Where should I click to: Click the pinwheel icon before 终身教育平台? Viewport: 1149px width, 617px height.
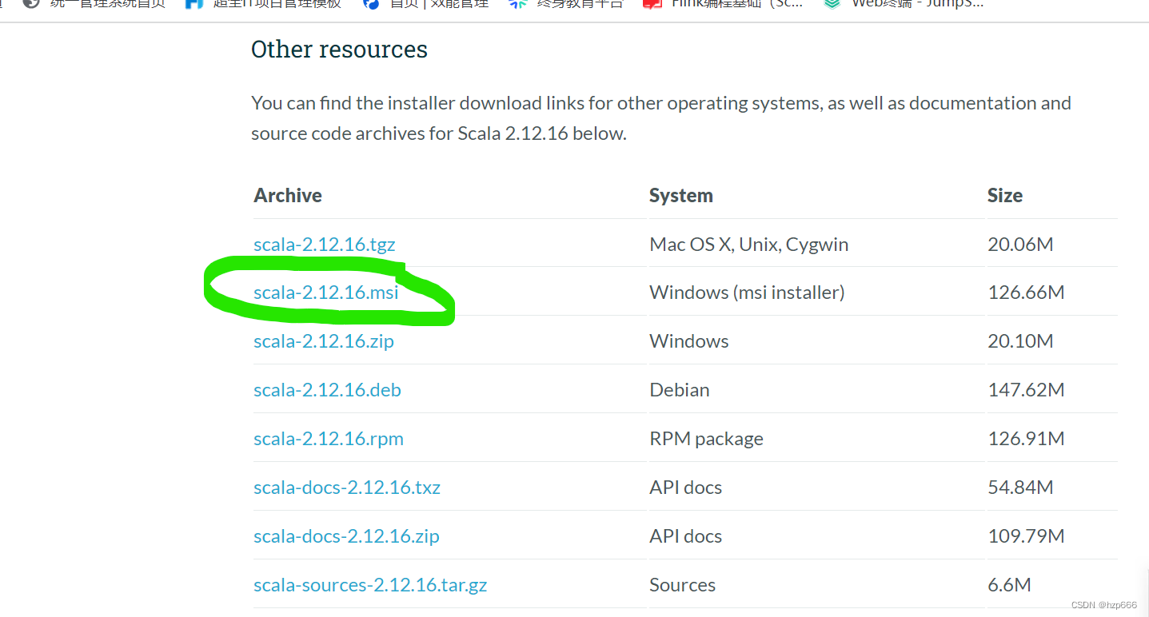[x=517, y=2]
